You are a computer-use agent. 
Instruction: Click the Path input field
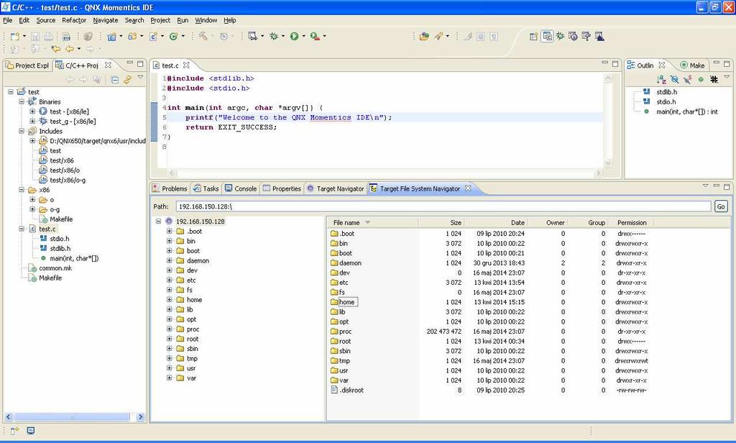click(x=443, y=206)
